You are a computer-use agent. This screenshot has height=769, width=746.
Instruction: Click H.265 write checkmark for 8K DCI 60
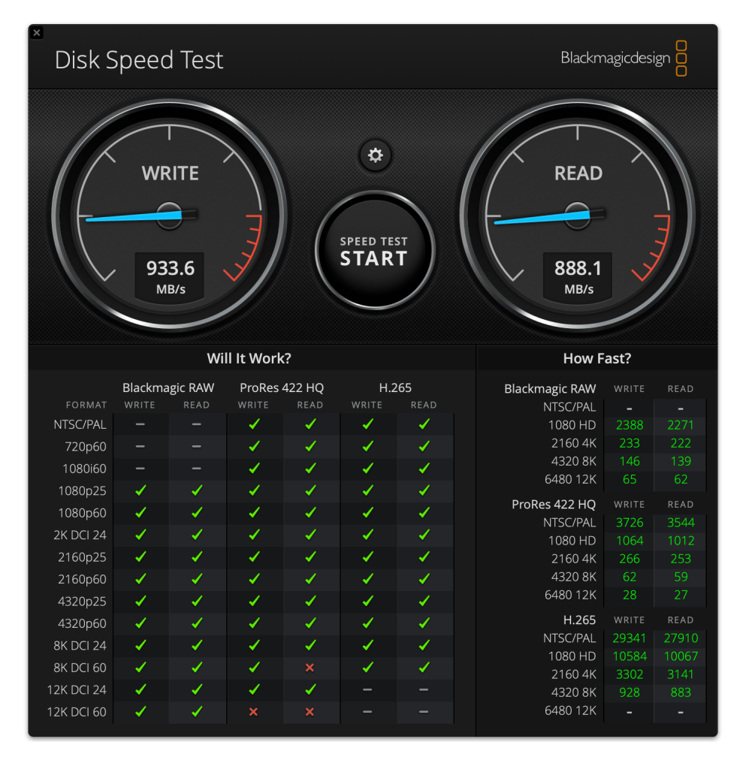pos(367,668)
